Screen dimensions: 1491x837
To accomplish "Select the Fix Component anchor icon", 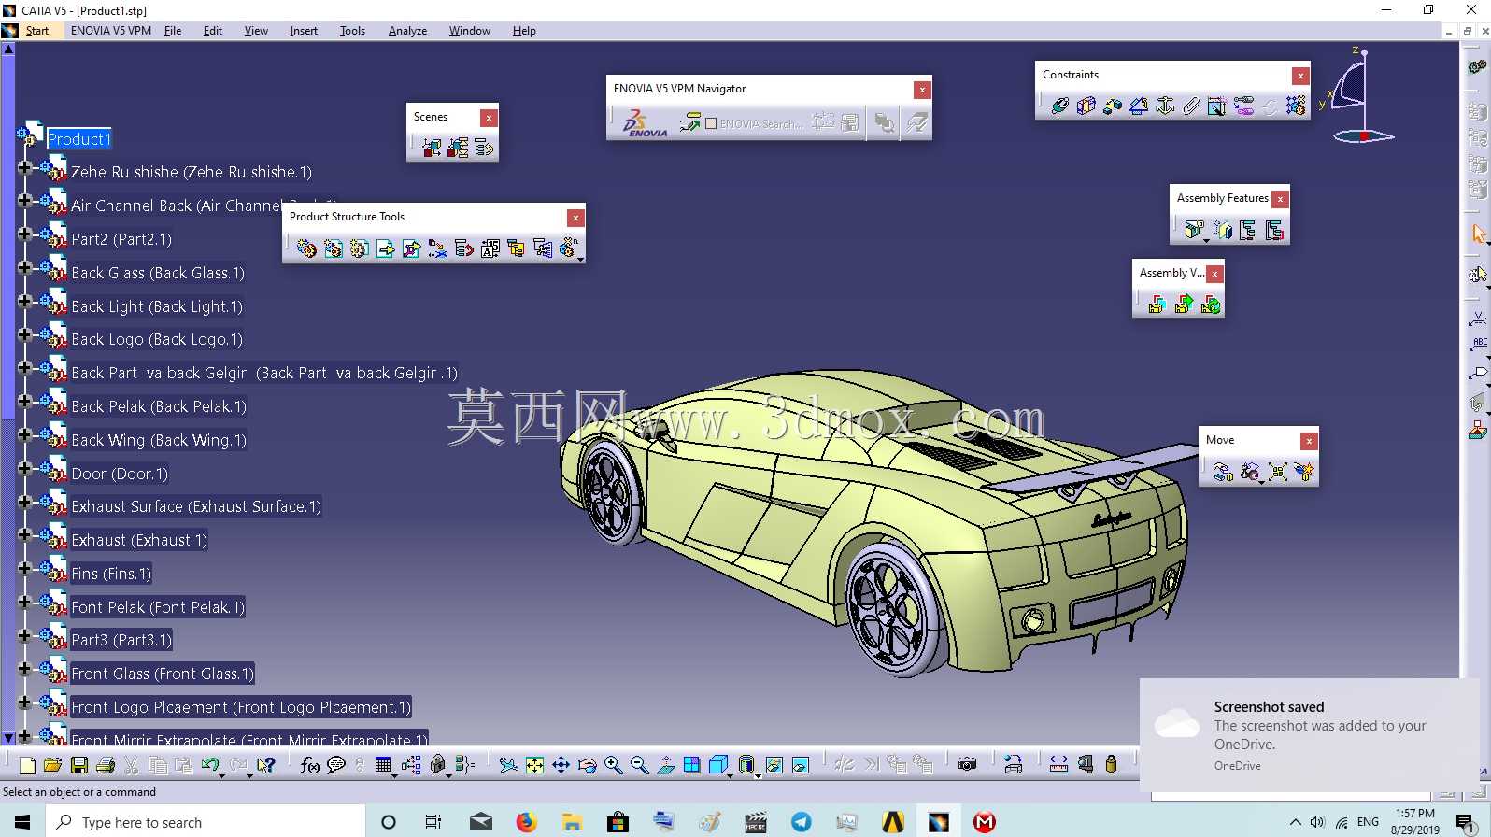I will click(x=1165, y=106).
